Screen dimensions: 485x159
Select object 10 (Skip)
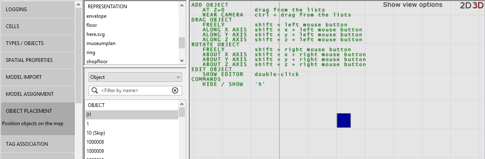pos(132,133)
